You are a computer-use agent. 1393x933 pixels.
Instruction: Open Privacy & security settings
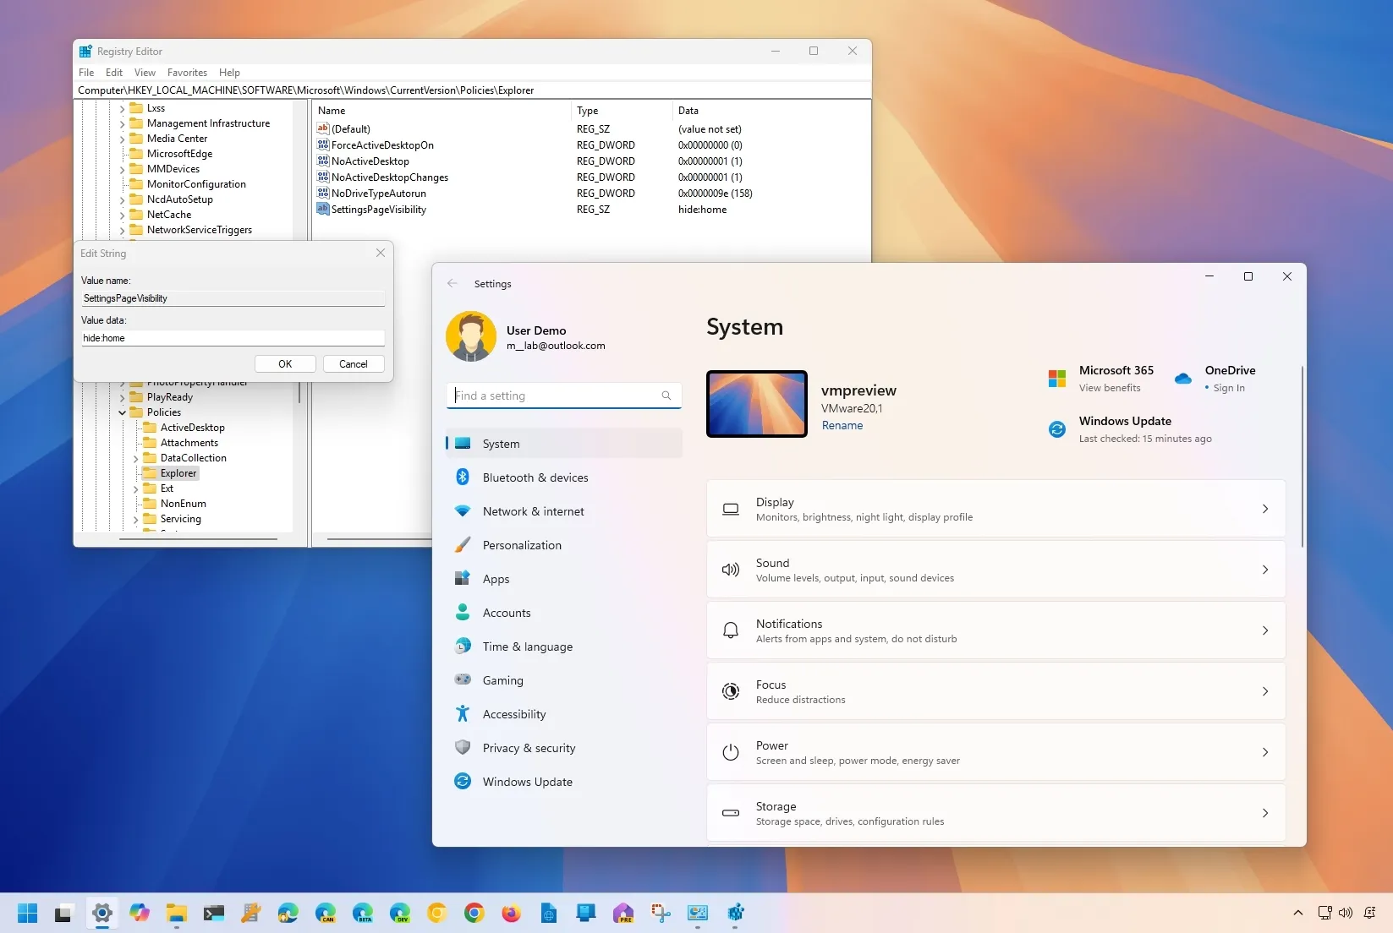529,748
